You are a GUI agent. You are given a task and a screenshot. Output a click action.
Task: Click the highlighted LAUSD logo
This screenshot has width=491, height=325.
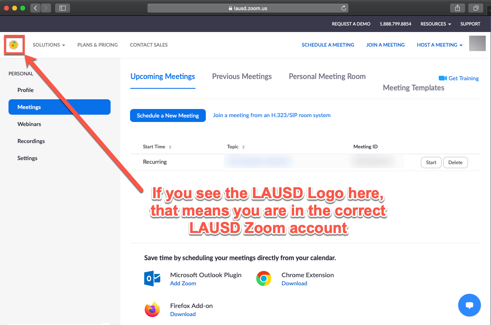coord(14,45)
